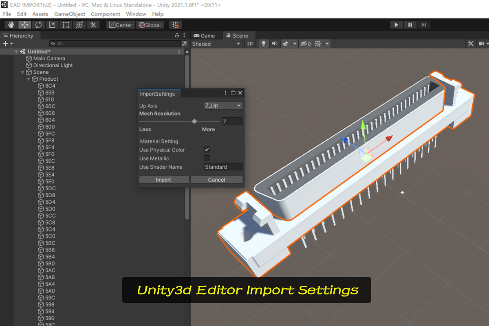Image resolution: width=489 pixels, height=326 pixels.
Task: Click the Play button
Action: [x=396, y=25]
